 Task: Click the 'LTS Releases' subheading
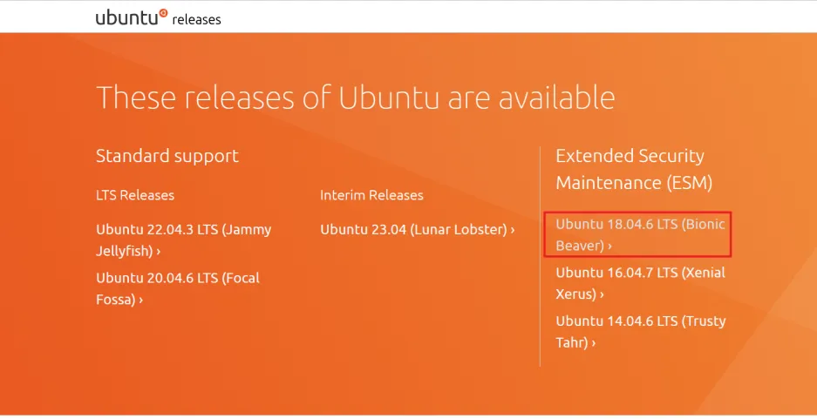pos(135,195)
